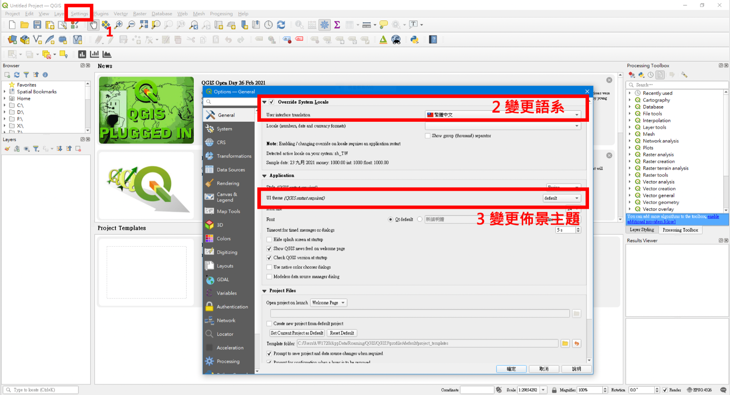Open the Python console icon
The height and width of the screenshot is (395, 730).
pos(414,40)
